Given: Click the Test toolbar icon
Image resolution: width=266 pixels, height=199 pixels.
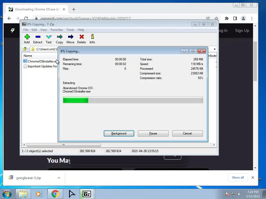Looking at the screenshot, I should point(49,39).
